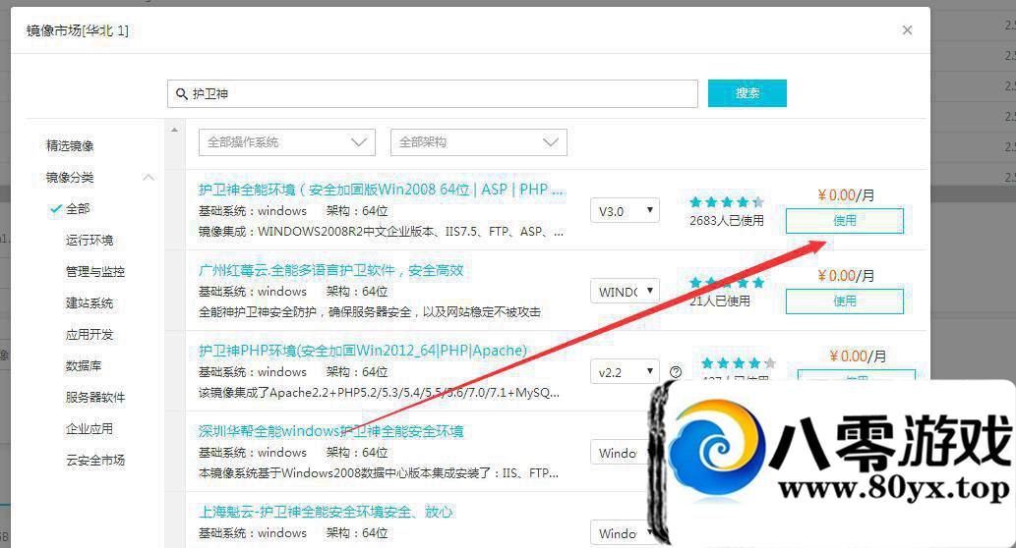Open the 上海魅云-护卫神 image link
Image resolution: width=1016 pixels, height=548 pixels.
pos(326,512)
